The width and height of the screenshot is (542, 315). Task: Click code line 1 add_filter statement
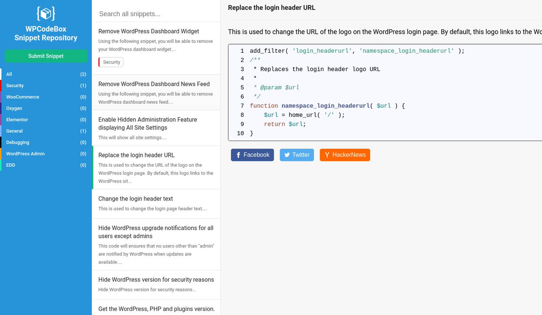pyautogui.click(x=357, y=51)
